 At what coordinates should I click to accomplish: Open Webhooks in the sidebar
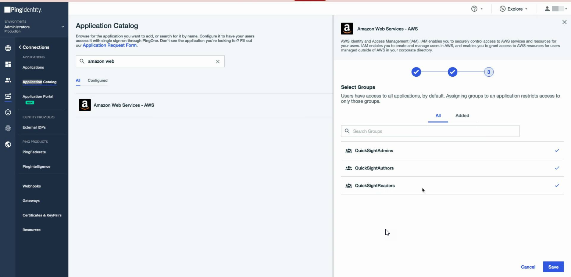click(x=32, y=186)
